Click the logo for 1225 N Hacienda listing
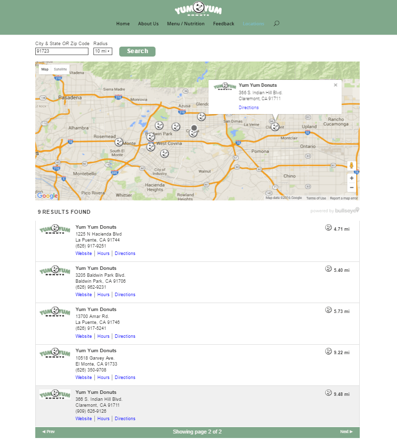 click(55, 229)
